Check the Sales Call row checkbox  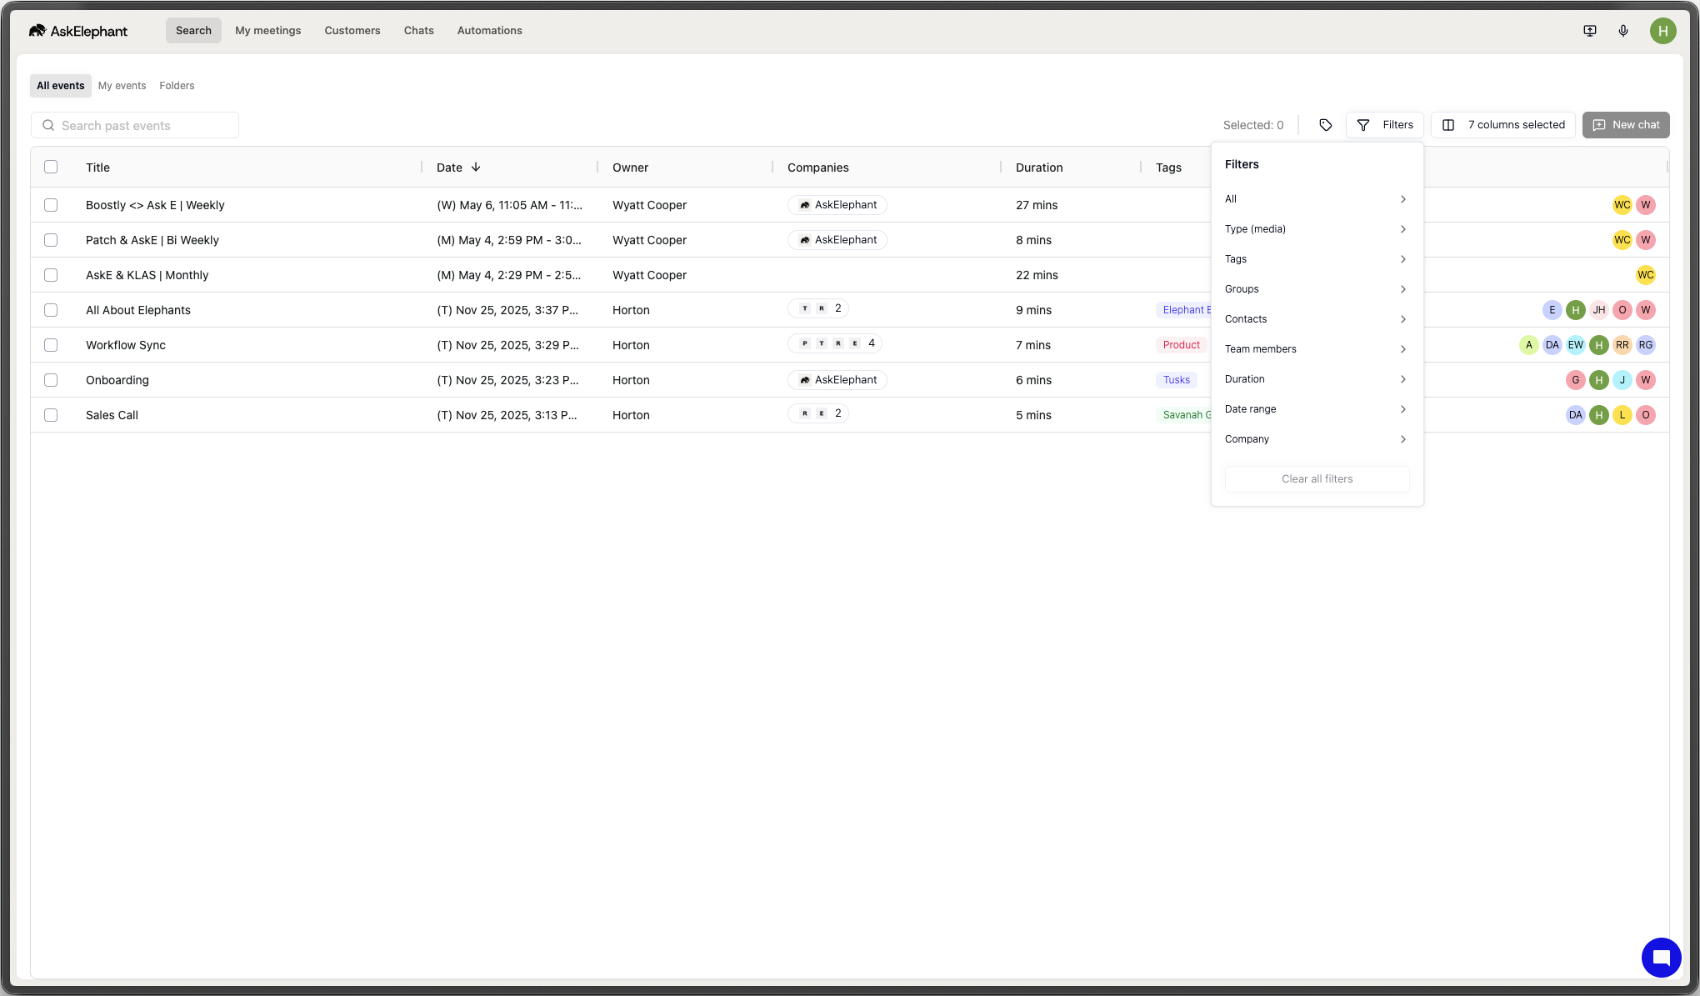[x=51, y=415]
